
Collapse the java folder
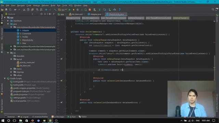[x=8, y=24]
